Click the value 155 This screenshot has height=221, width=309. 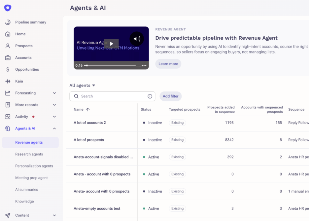pos(279,123)
